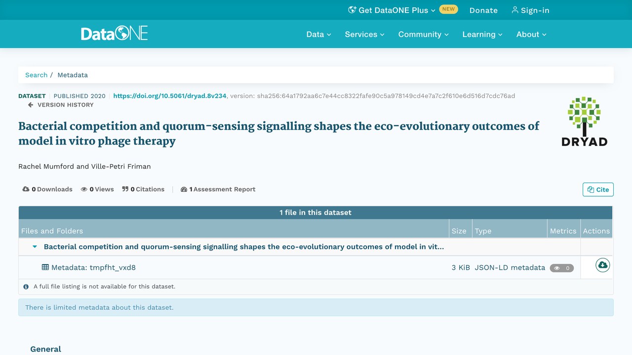Click the views metric badge showing 0
This screenshot has width=632, height=355.
pyautogui.click(x=562, y=268)
